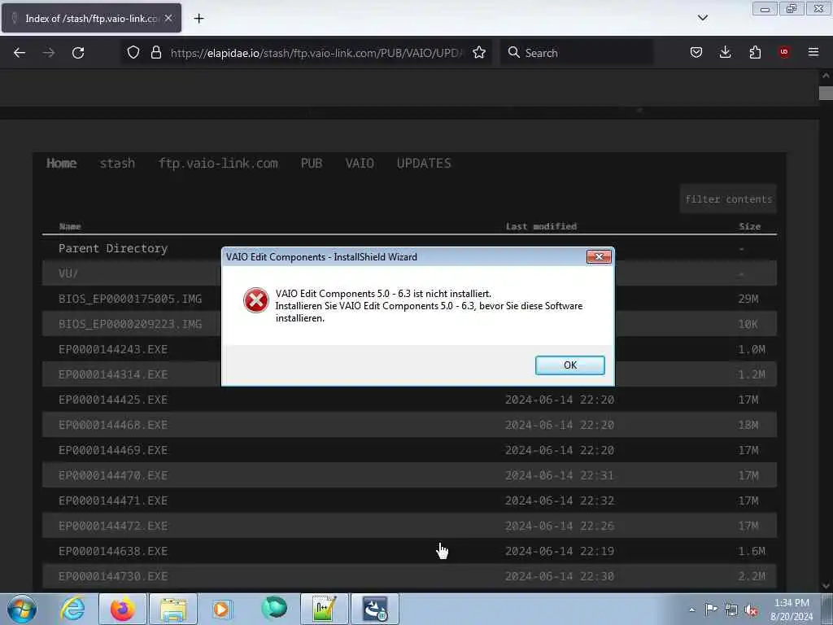Open the PUB breadcrumb link

pos(312,163)
